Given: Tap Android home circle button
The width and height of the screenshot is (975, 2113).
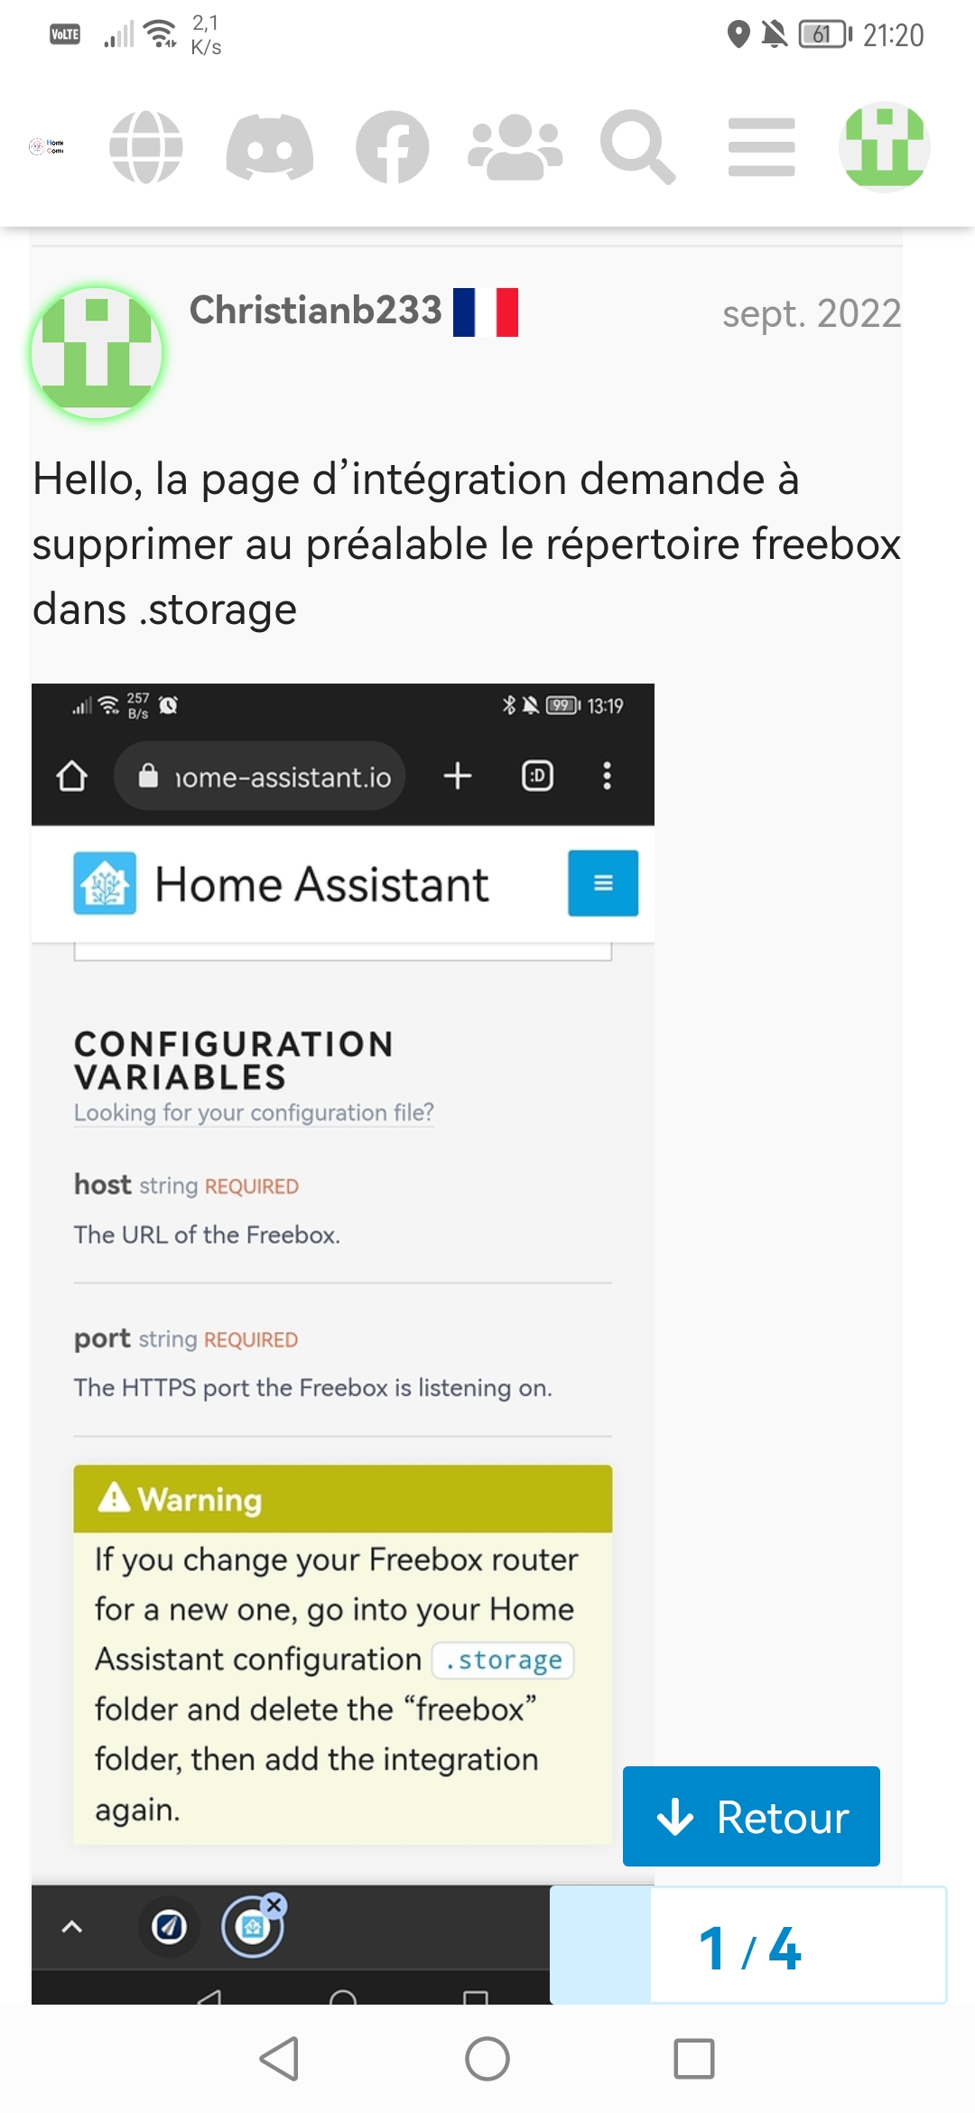Looking at the screenshot, I should (x=487, y=2059).
